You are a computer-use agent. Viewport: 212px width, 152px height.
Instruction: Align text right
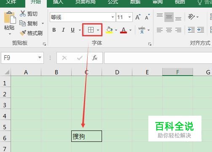coord(178,30)
